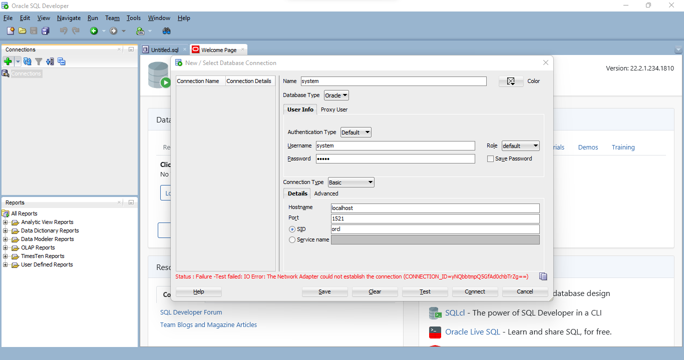Screen dimensions: 684x360
Task: Expand Analytic View Reports node
Action: point(6,222)
